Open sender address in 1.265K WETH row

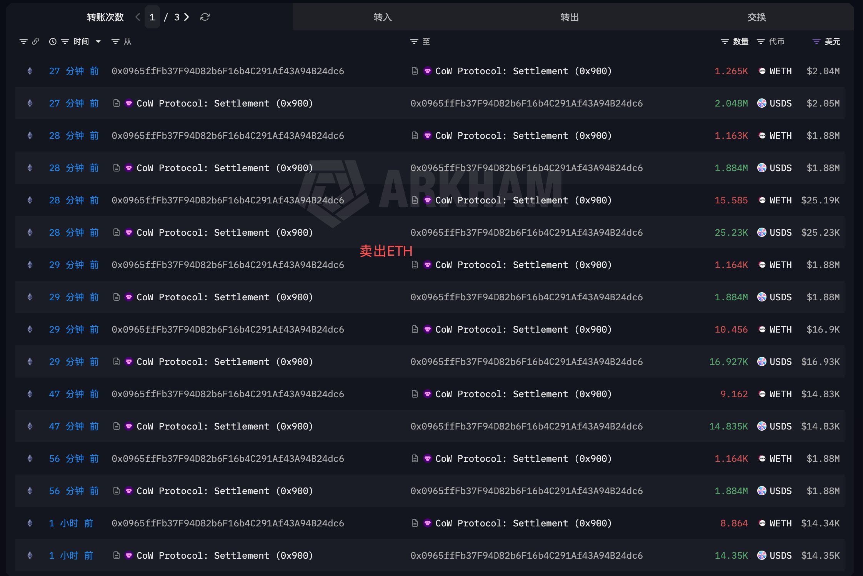pos(228,71)
